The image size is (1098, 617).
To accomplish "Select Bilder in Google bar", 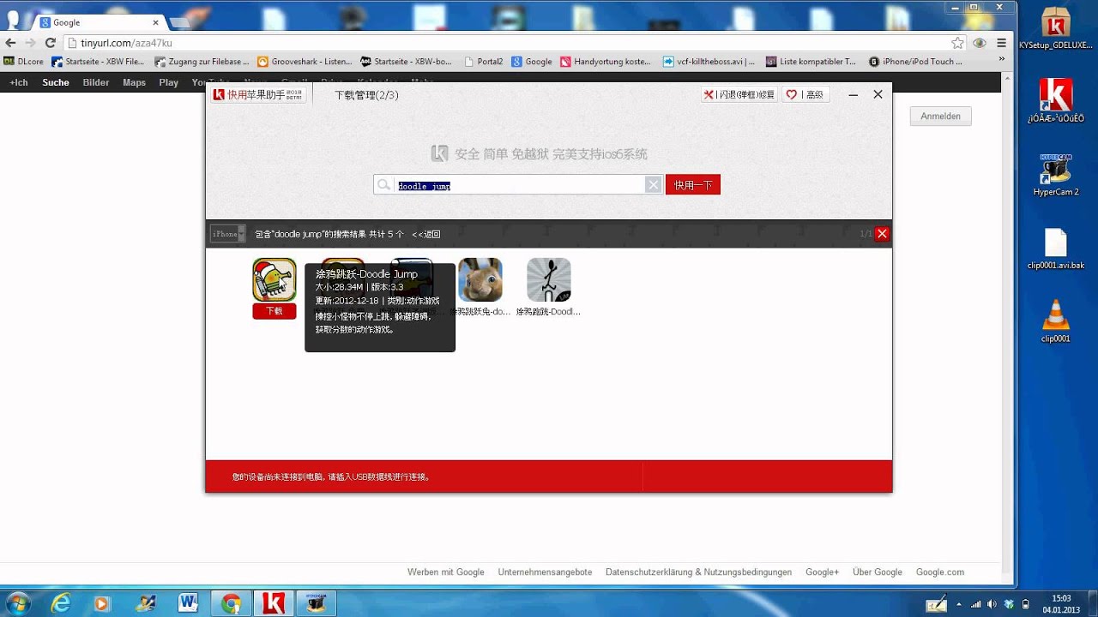I will [x=96, y=82].
